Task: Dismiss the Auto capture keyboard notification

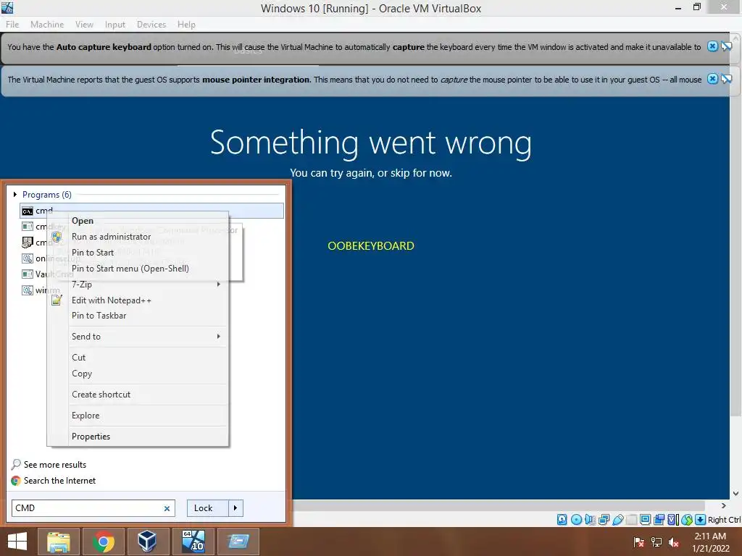Action: click(712, 46)
